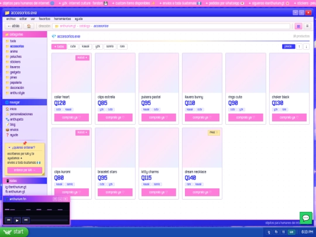
Task: Open the ayuda menu
Action: pos(78,19)
